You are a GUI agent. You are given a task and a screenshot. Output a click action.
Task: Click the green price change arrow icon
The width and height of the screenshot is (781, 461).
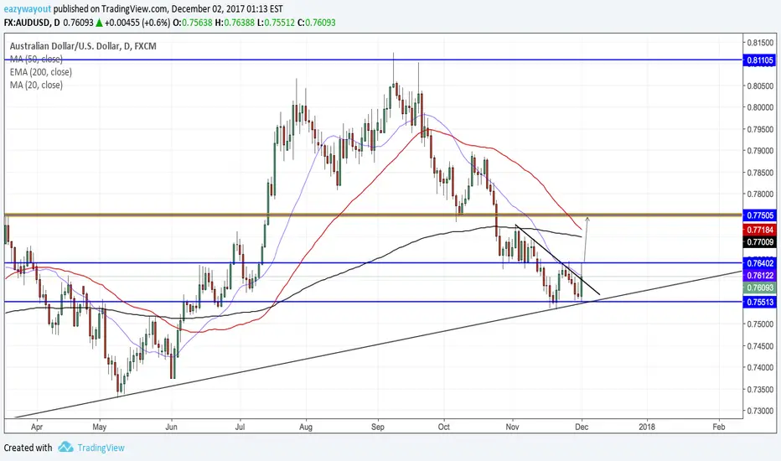[x=99, y=23]
